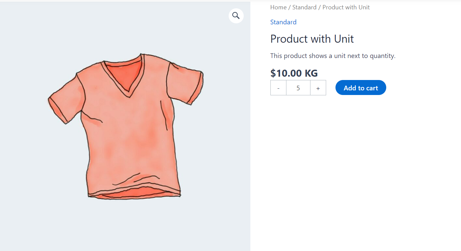Click the Product with Unit breadcrumb entry
Screen dimensions: 461x251
(346, 7)
